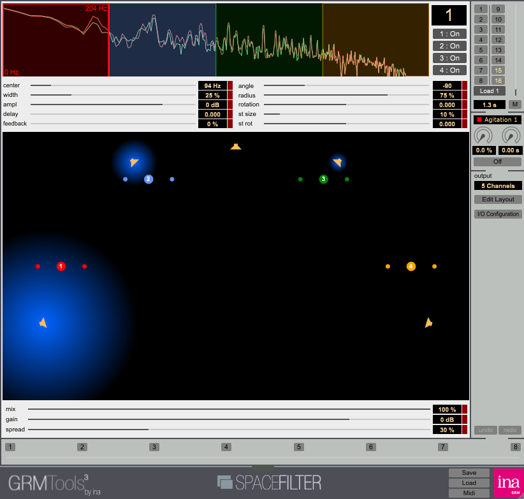This screenshot has width=524, height=499.
Task: Open the 5 Channels output dropdown
Action: (x=498, y=185)
